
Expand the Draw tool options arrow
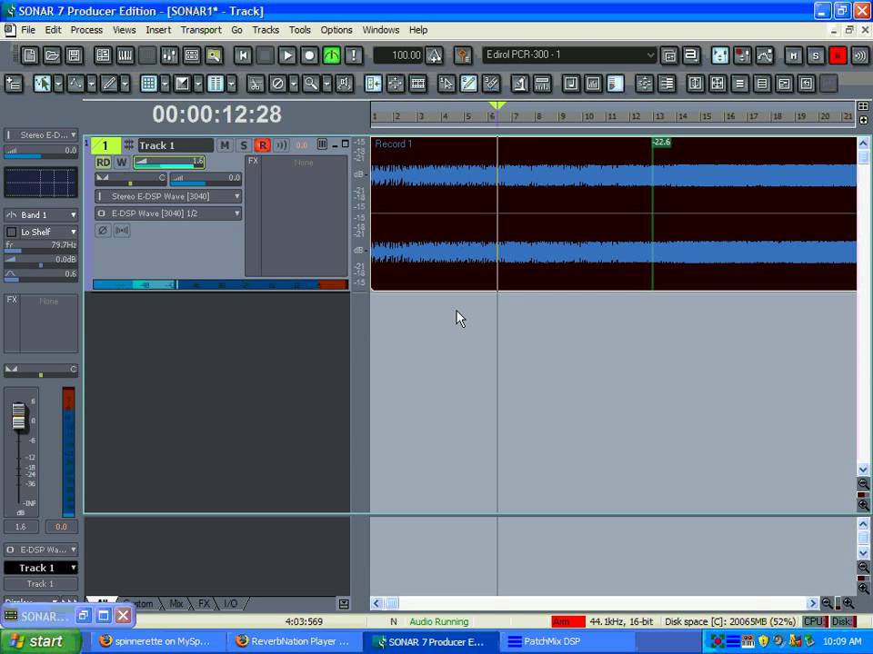(125, 84)
